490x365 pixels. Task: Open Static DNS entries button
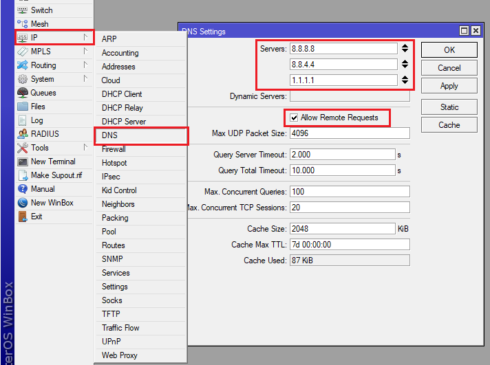[449, 107]
